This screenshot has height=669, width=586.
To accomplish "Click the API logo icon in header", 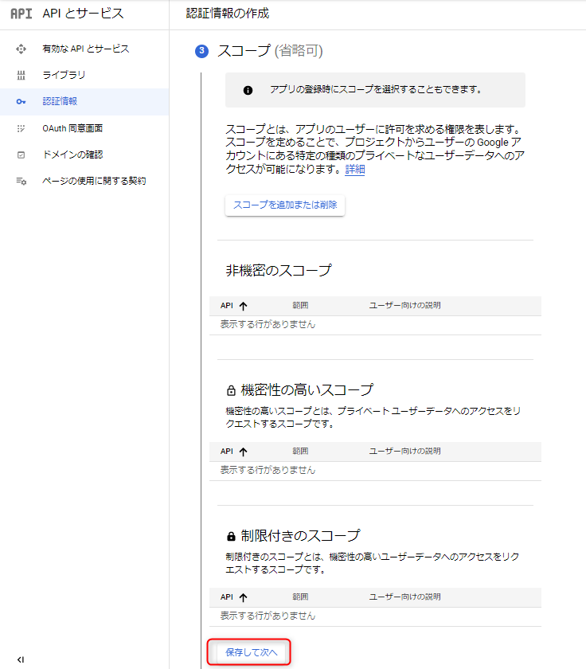I will 21,14.
